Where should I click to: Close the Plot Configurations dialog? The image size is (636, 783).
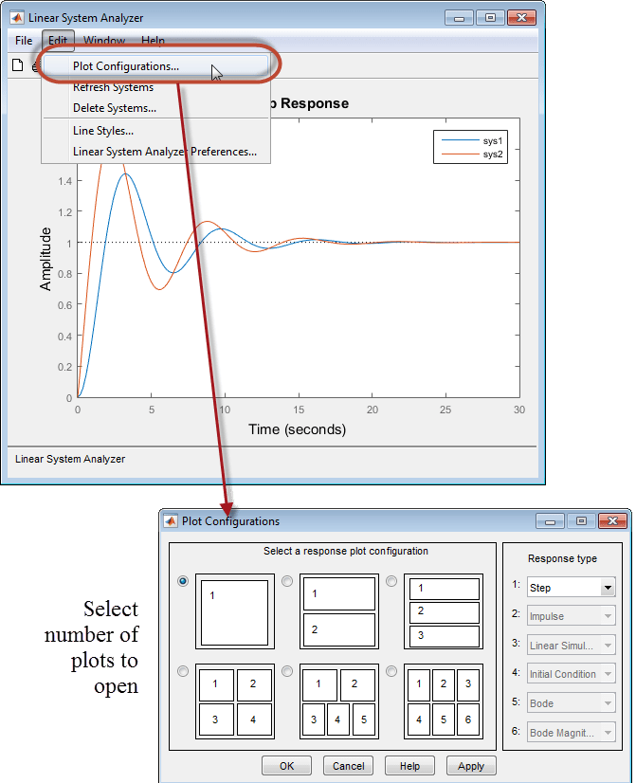612,520
